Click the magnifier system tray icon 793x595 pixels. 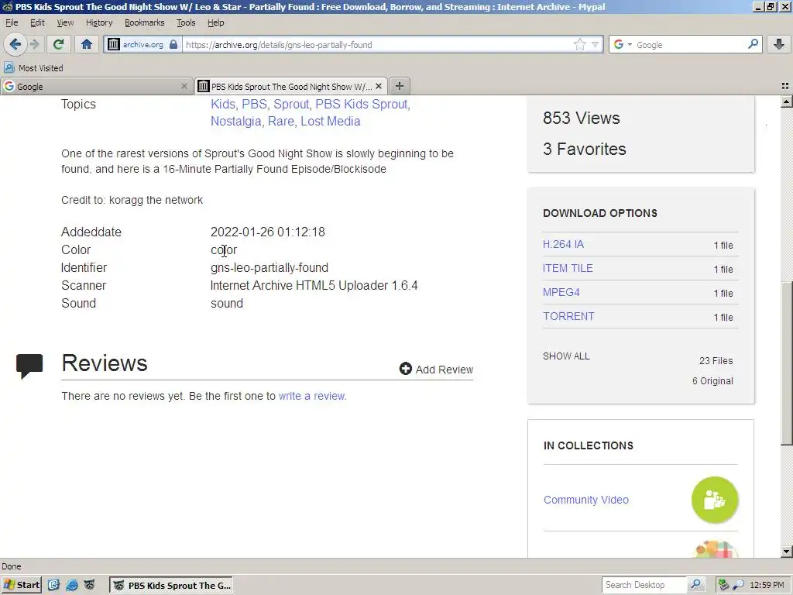[x=738, y=585]
